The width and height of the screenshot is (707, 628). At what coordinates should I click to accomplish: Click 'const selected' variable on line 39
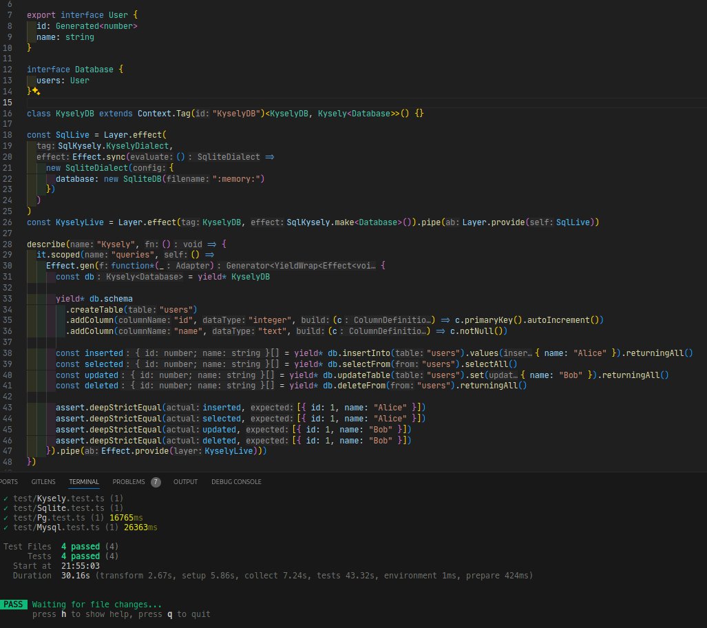(89, 364)
